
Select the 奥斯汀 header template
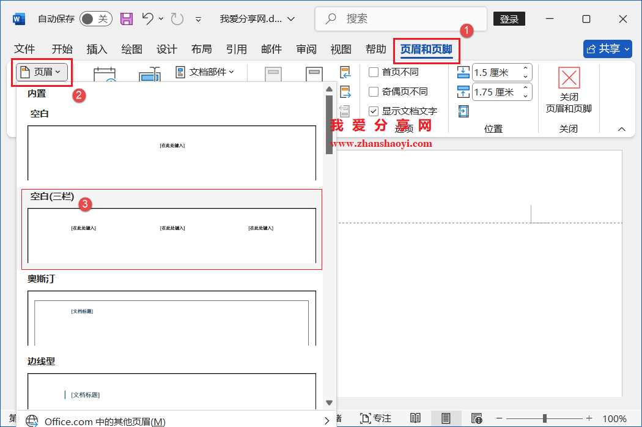172,318
